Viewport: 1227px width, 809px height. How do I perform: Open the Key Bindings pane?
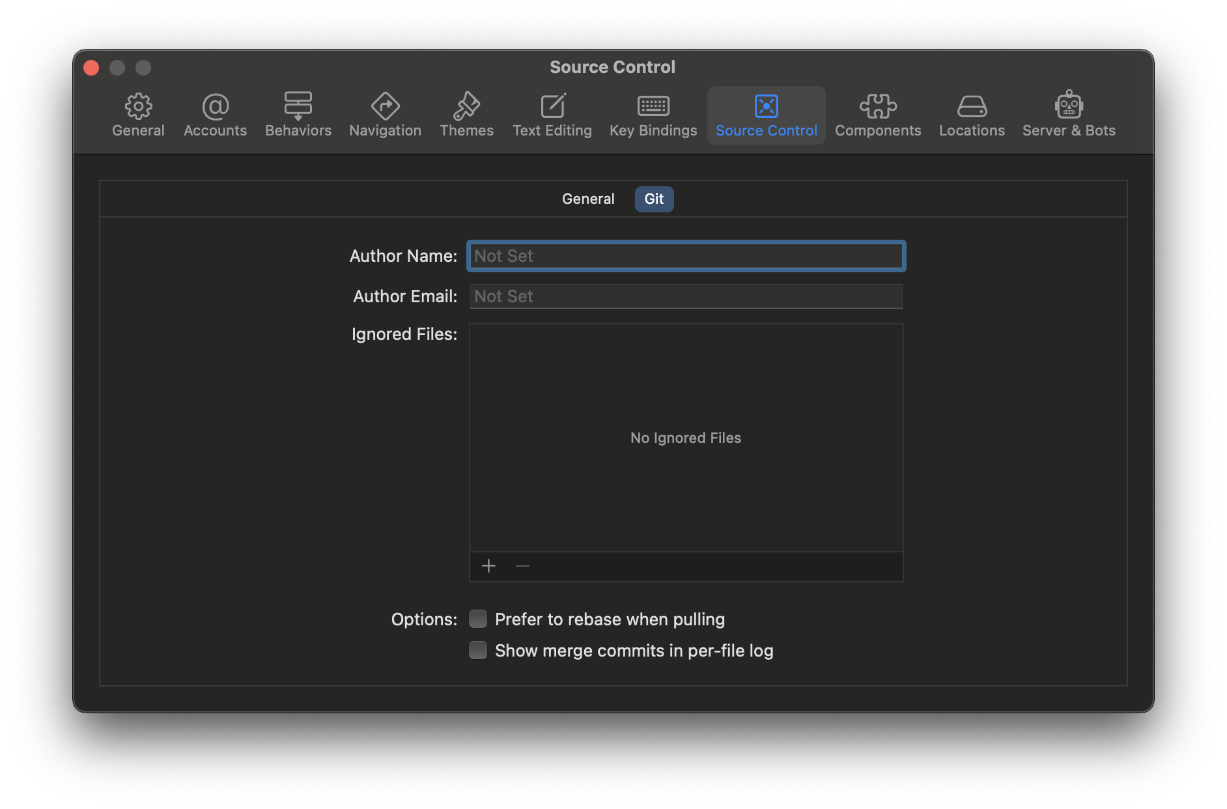click(x=653, y=115)
